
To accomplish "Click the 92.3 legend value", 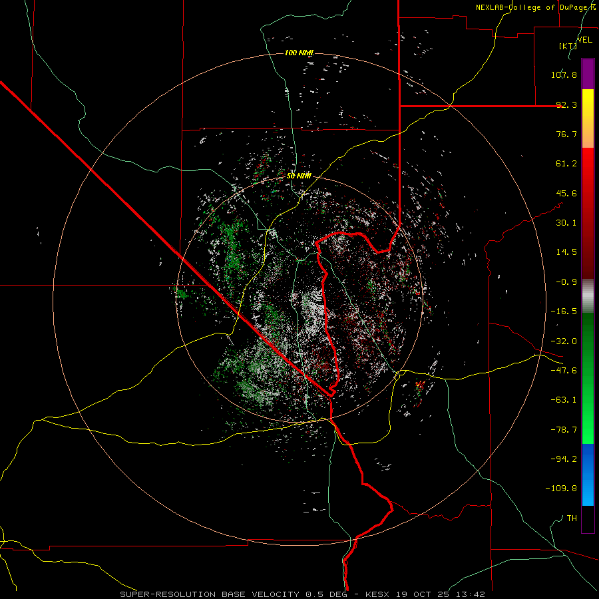I will coord(566,104).
